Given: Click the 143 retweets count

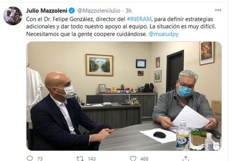Looking at the screenshot, I should point(92,159).
